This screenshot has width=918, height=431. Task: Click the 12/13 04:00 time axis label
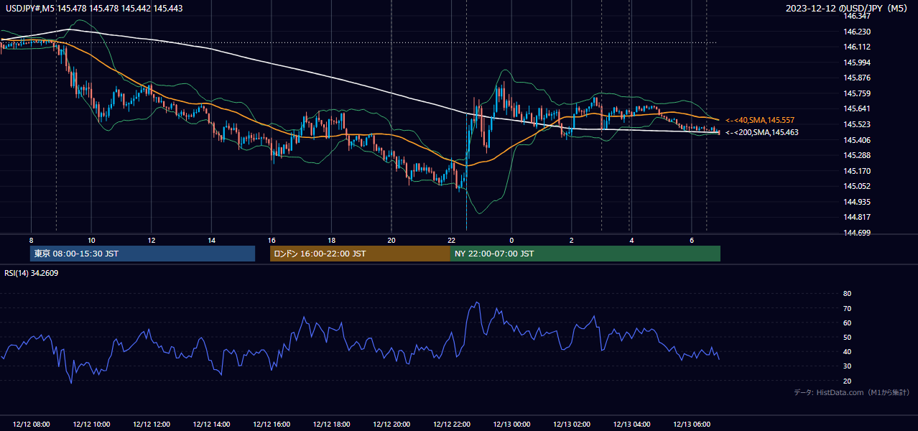[631, 425]
